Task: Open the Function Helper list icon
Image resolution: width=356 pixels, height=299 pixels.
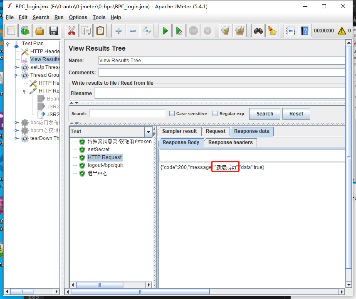Action: (290, 31)
